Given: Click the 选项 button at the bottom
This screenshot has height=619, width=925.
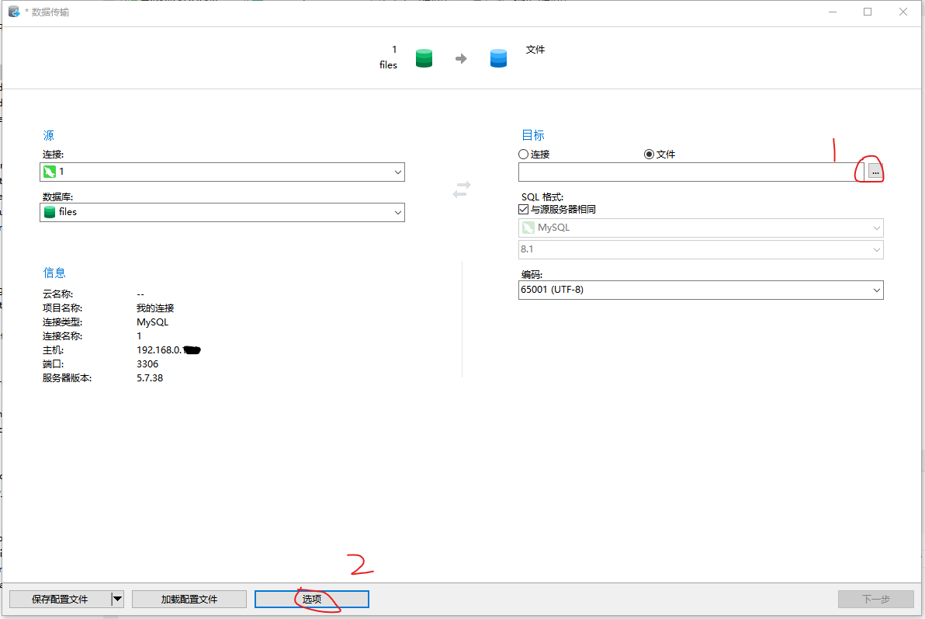Looking at the screenshot, I should (x=311, y=599).
